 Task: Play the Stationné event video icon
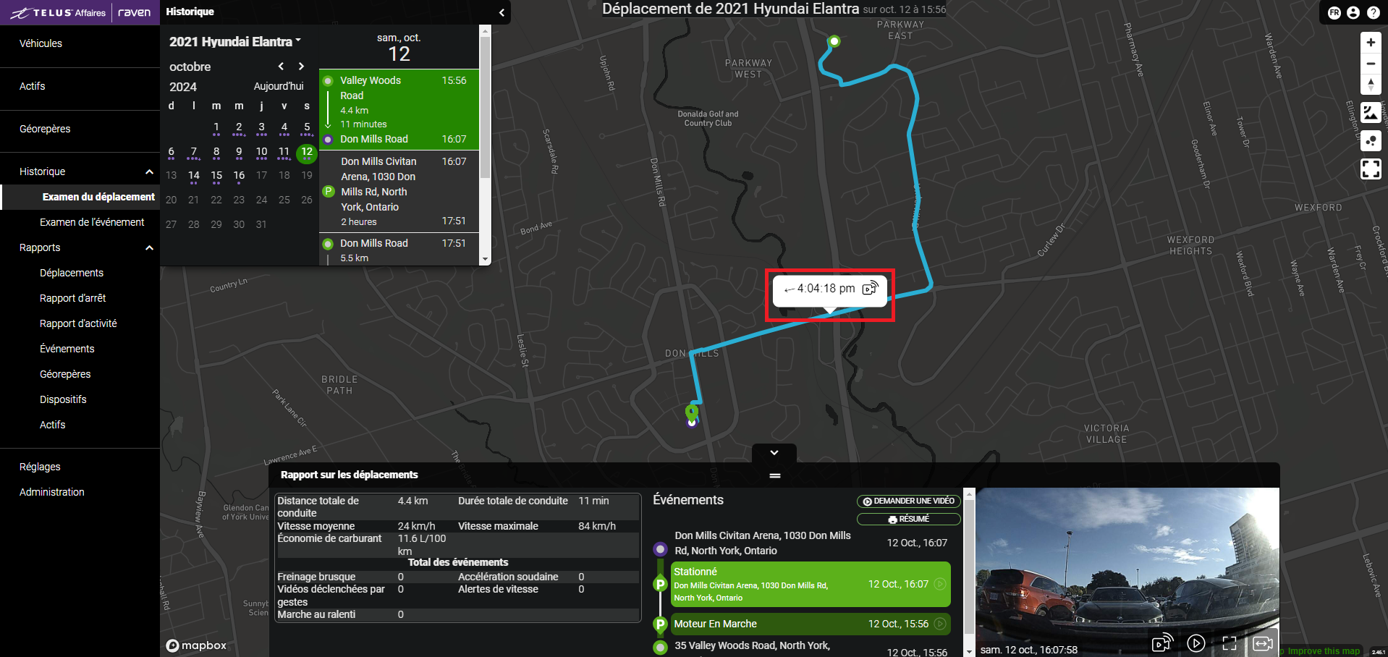[x=940, y=584]
